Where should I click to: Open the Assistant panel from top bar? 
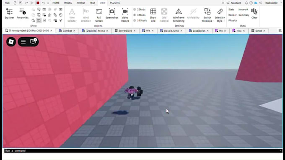click(234, 3)
